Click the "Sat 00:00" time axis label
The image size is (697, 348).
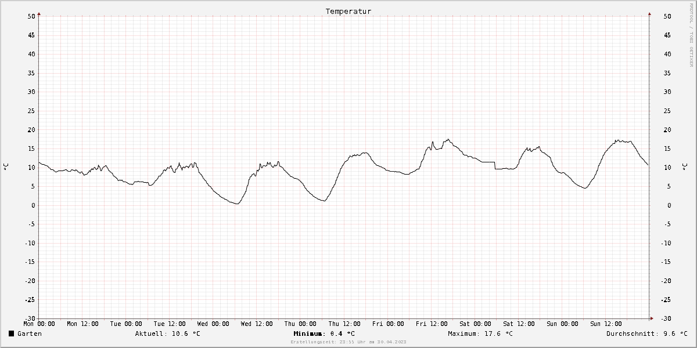click(x=475, y=324)
